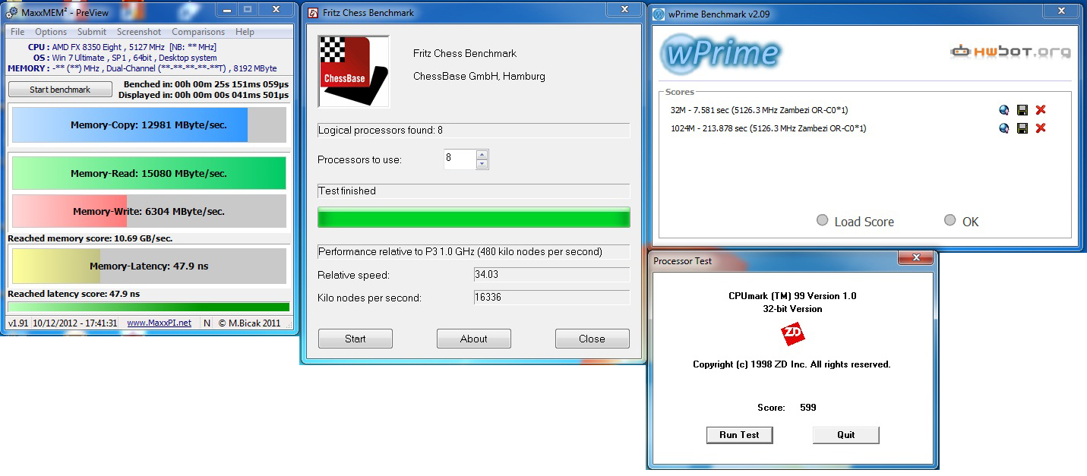Click the Benched in time text

pos(207,84)
